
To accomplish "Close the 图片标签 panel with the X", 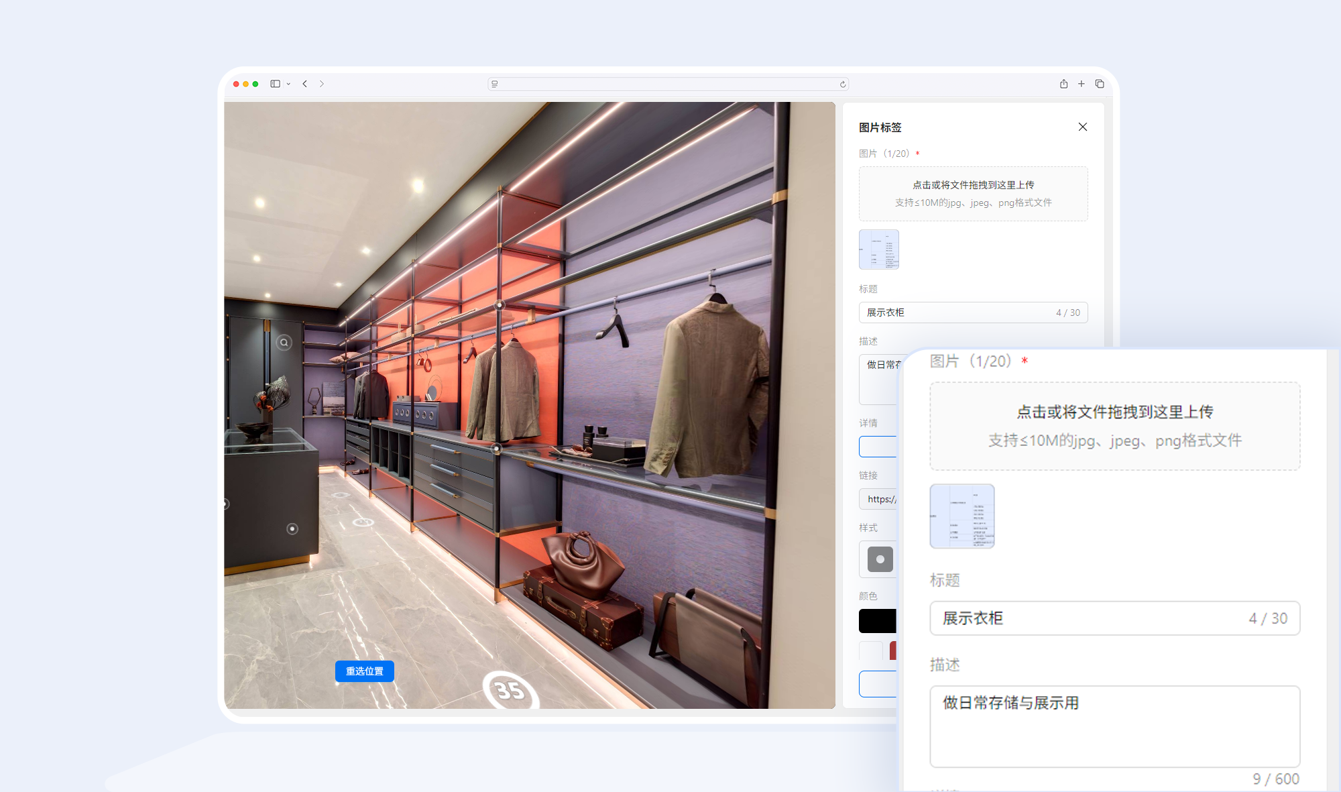I will pos(1083,127).
